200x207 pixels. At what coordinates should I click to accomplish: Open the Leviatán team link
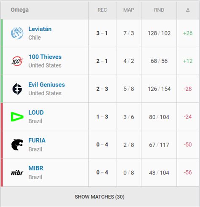point(40,29)
